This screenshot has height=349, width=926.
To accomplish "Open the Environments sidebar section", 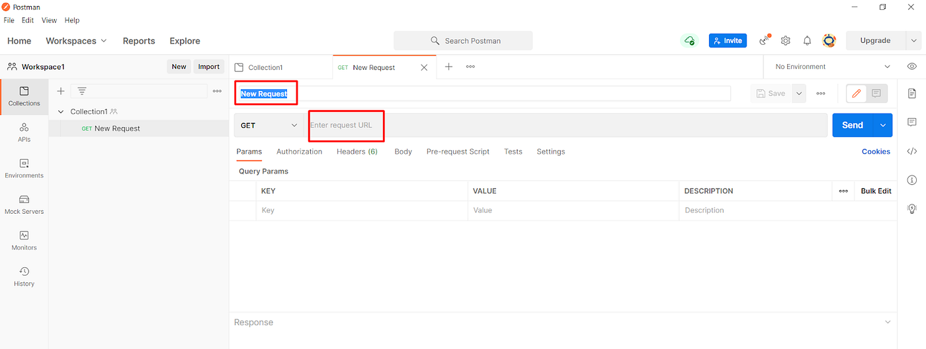I will tap(24, 169).
